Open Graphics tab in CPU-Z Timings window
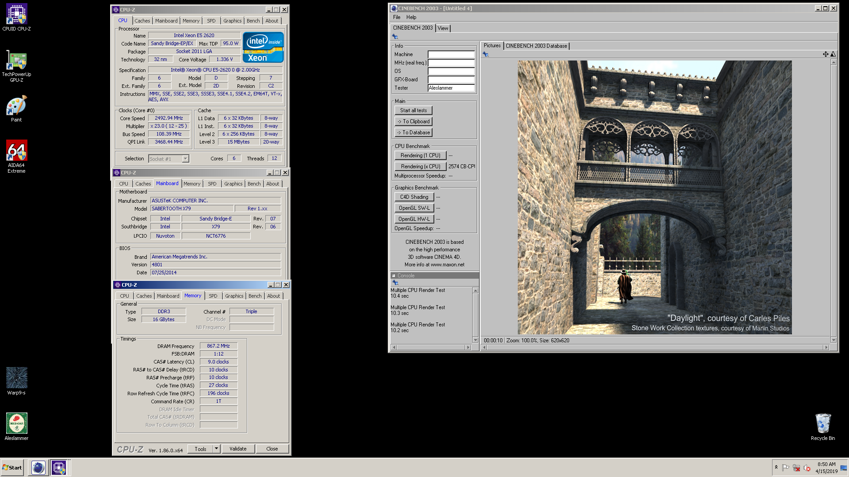The height and width of the screenshot is (477, 849). 234,296
